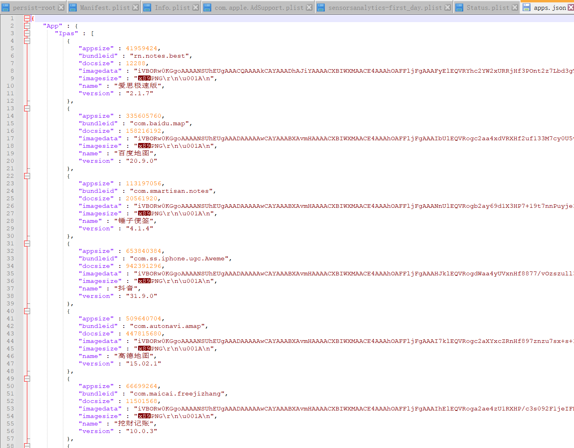Click the name value "锤子便签"
The height and width of the screenshot is (448, 574).
pyautogui.click(x=134, y=221)
